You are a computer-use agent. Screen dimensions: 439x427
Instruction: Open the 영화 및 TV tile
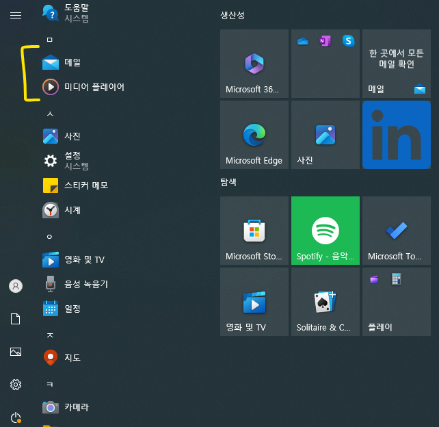[254, 302]
